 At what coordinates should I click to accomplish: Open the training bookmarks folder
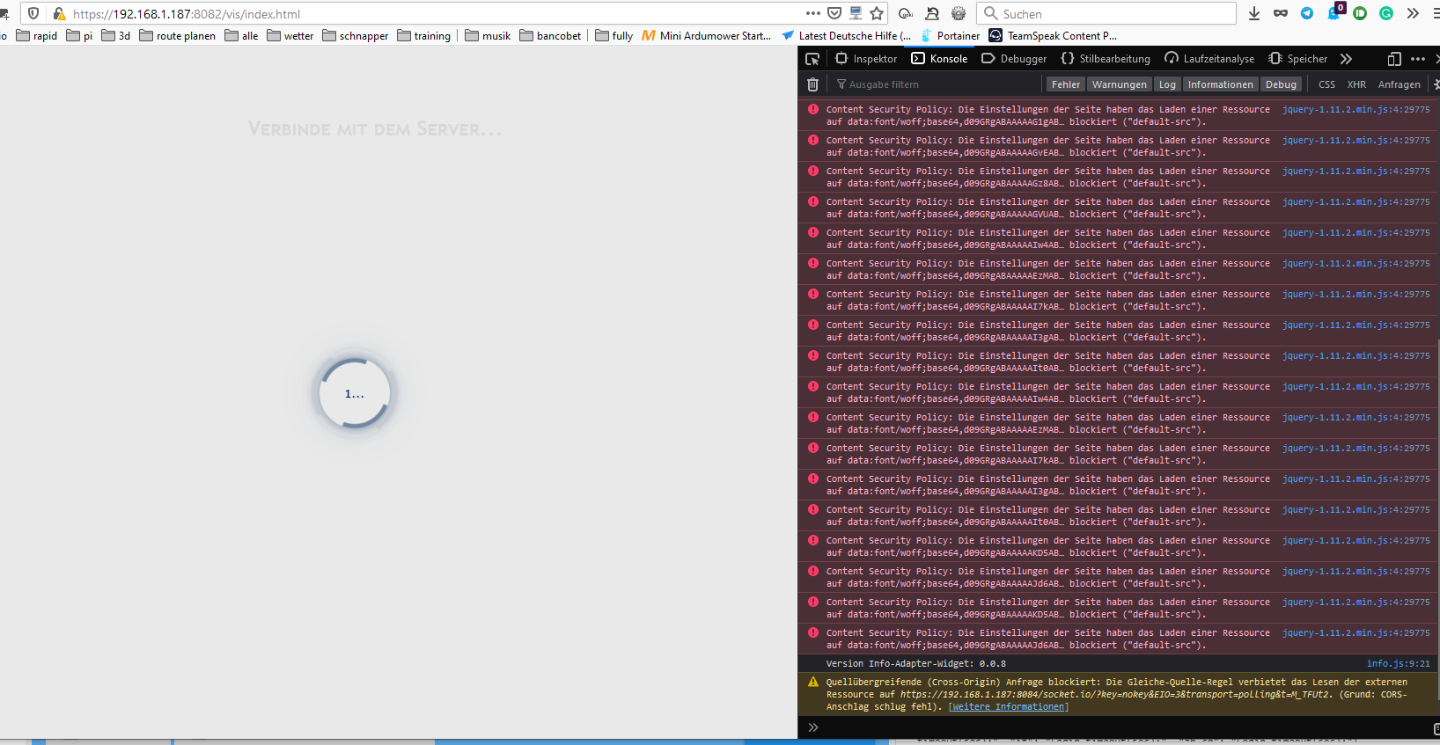point(424,36)
